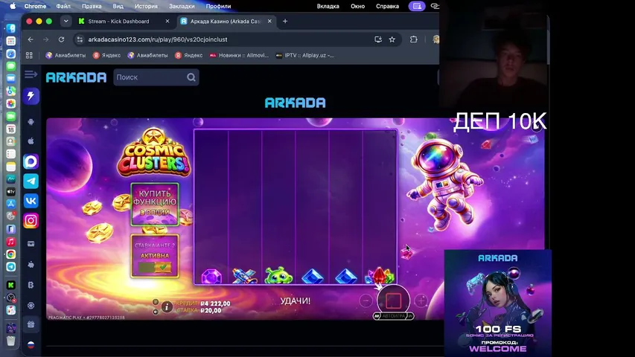Open the Apple app link in Arkada sidebar
Screen dimensions: 635x357
(31, 141)
